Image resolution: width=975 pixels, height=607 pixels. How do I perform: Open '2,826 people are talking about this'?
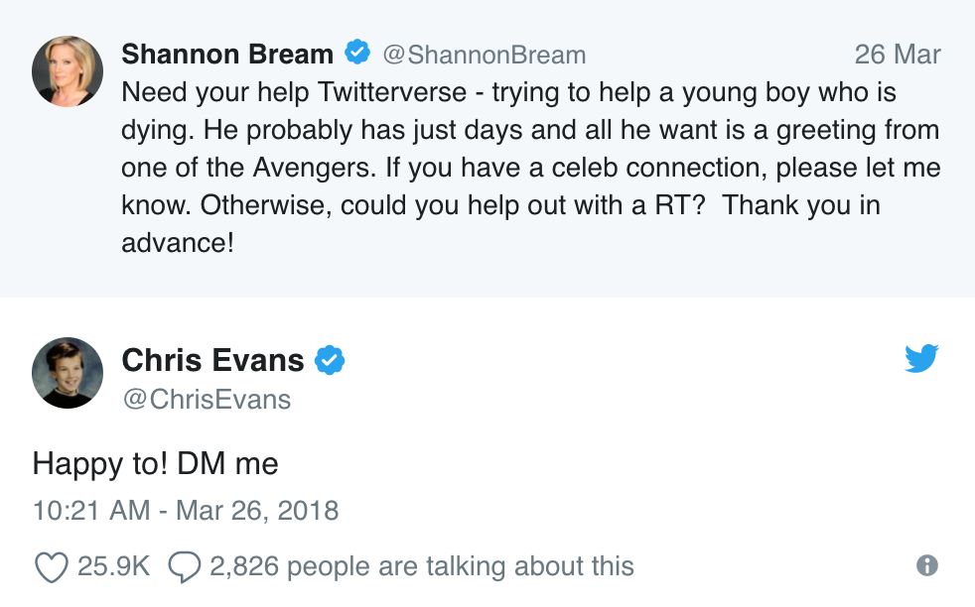421,566
